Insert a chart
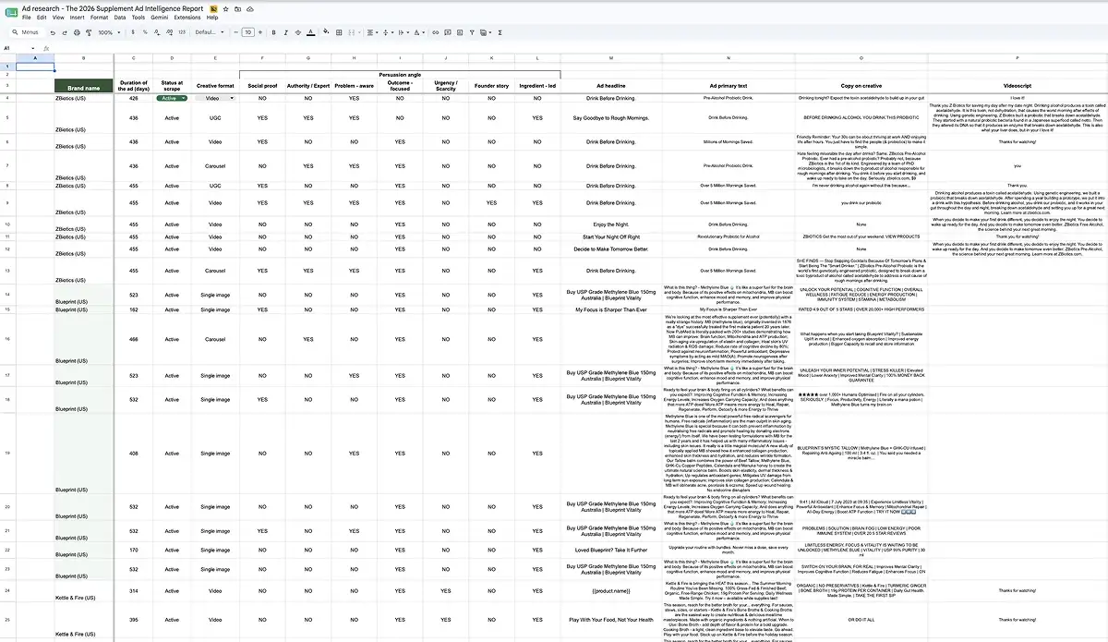Screen dimensions: 1108x642 pyautogui.click(x=460, y=32)
